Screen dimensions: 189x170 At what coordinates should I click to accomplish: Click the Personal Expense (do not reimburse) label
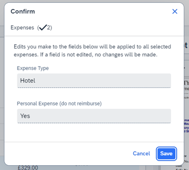tap(60, 104)
